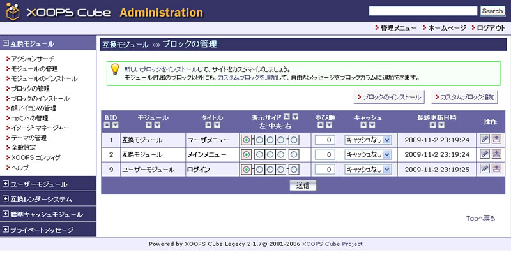Click the ログアウト link
511x255 pixels.
click(491, 28)
